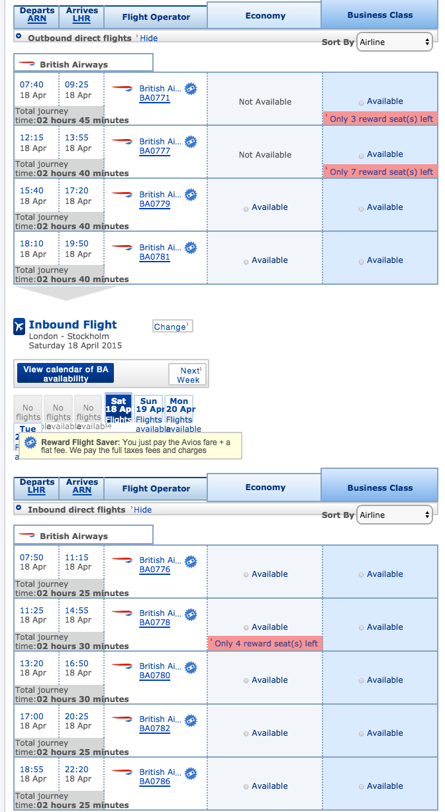Click British Airways logo next to BA0777
The height and width of the screenshot is (812, 445).
pyautogui.click(x=122, y=142)
